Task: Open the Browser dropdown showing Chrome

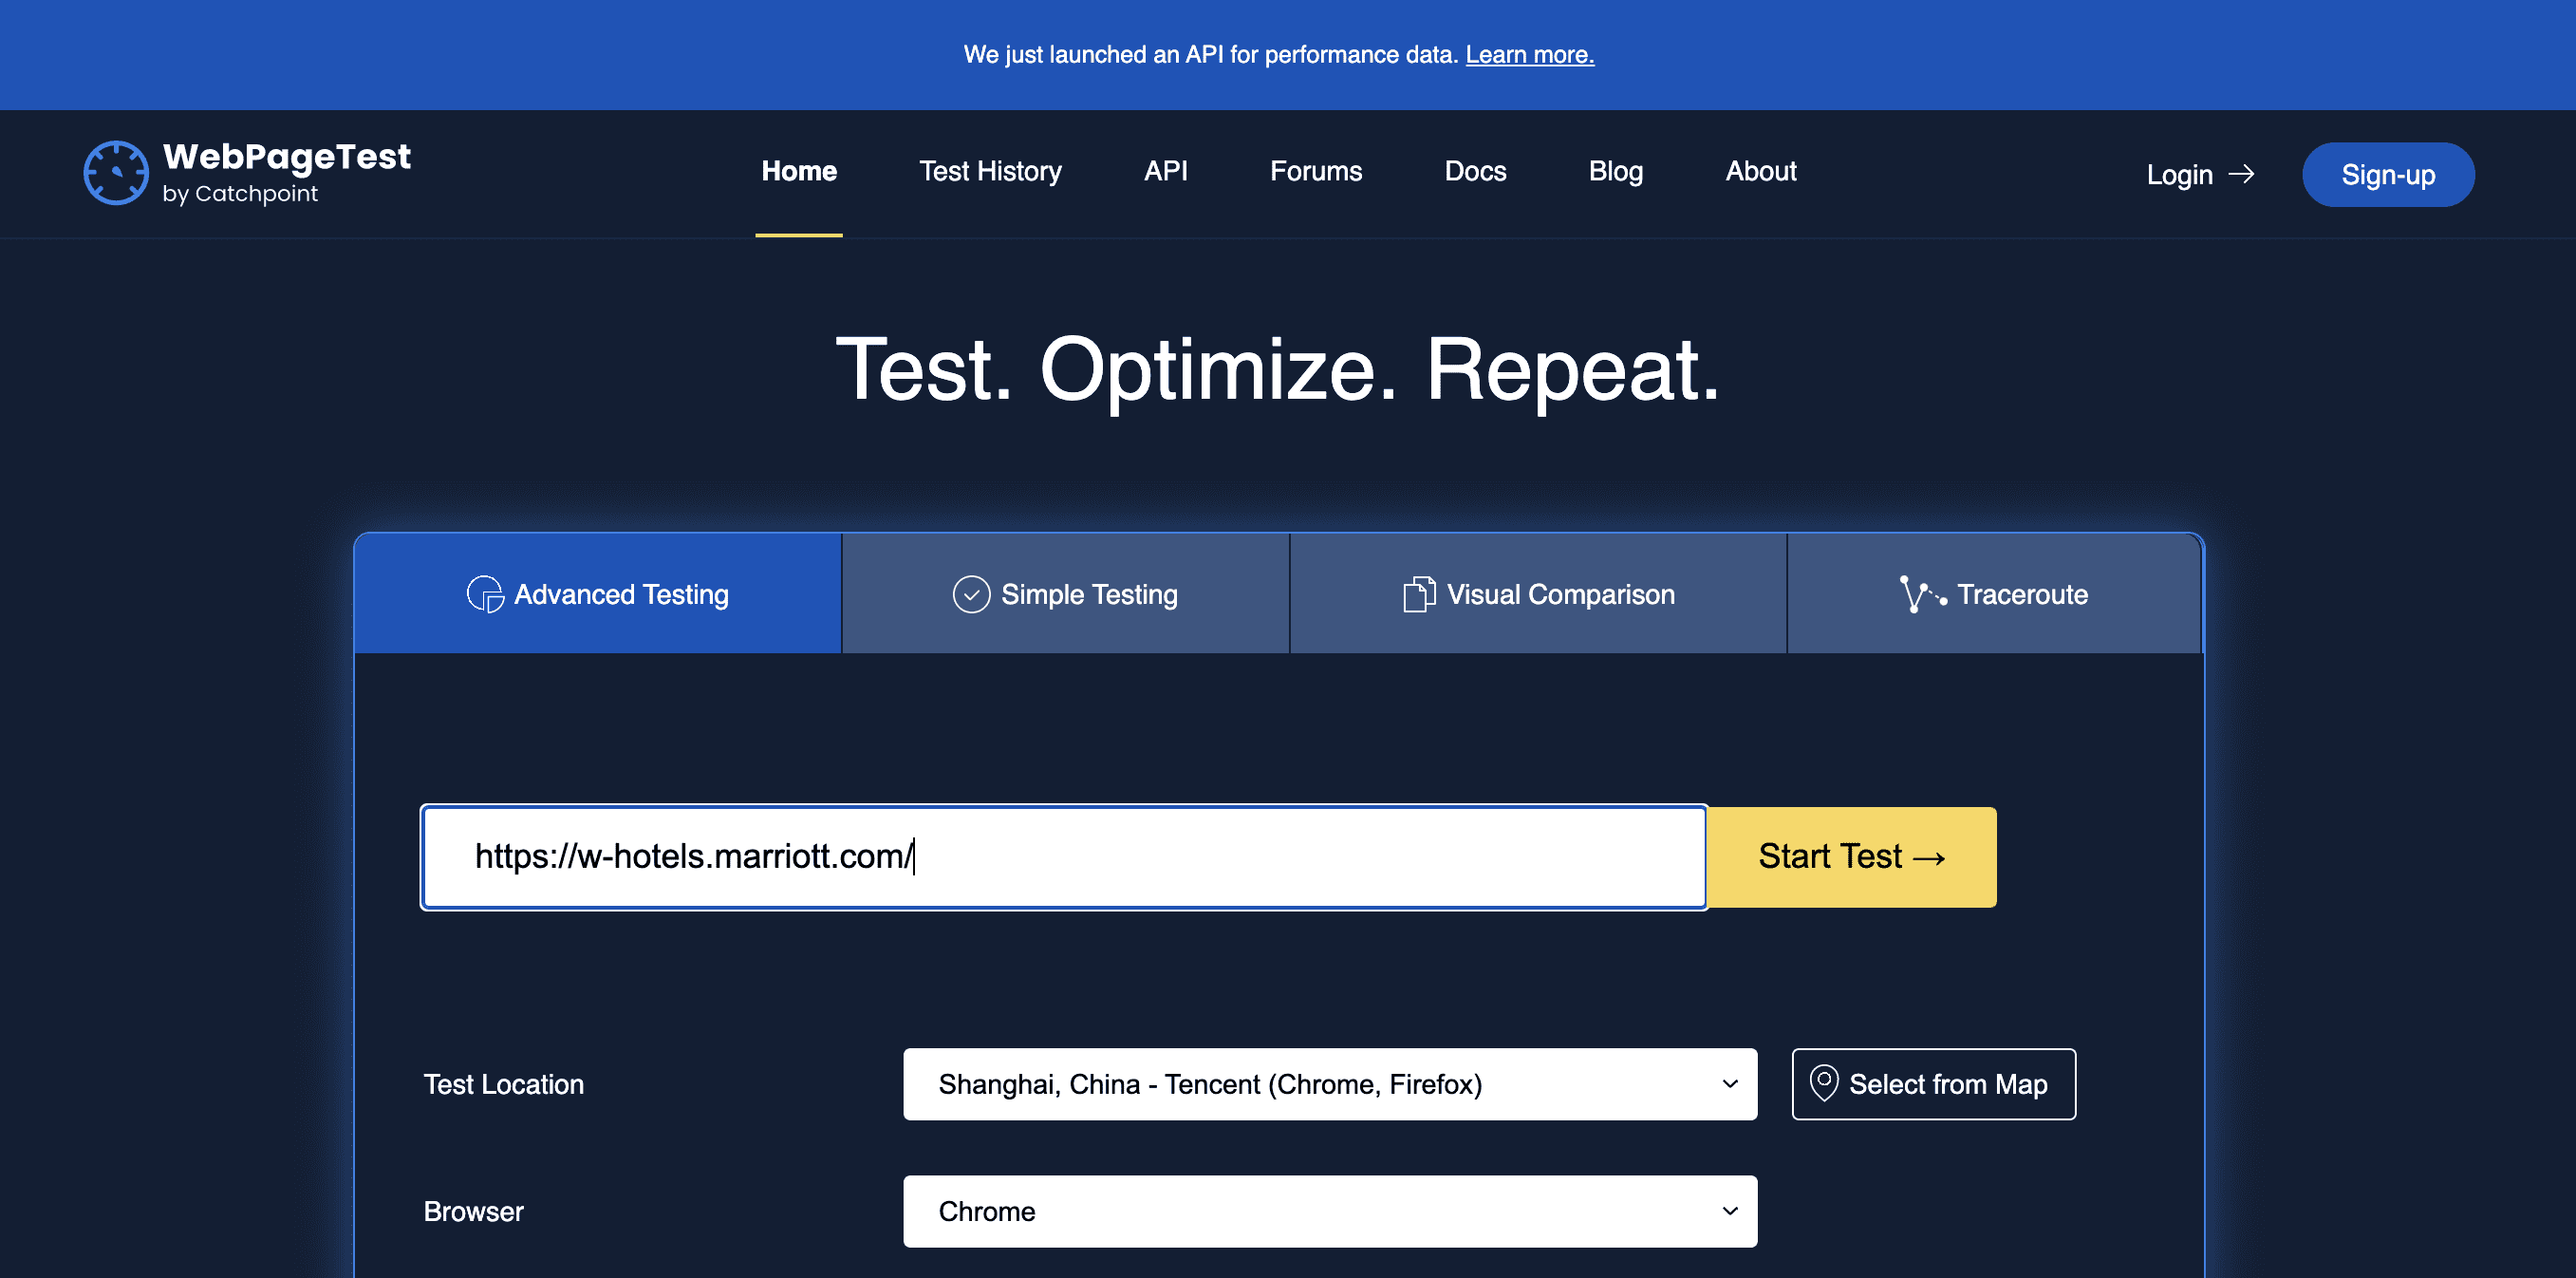Action: pyautogui.click(x=1329, y=1211)
